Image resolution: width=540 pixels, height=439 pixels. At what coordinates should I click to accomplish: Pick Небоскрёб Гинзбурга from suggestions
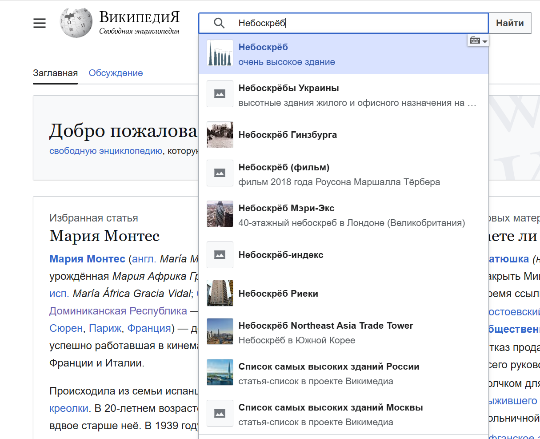tap(344, 135)
